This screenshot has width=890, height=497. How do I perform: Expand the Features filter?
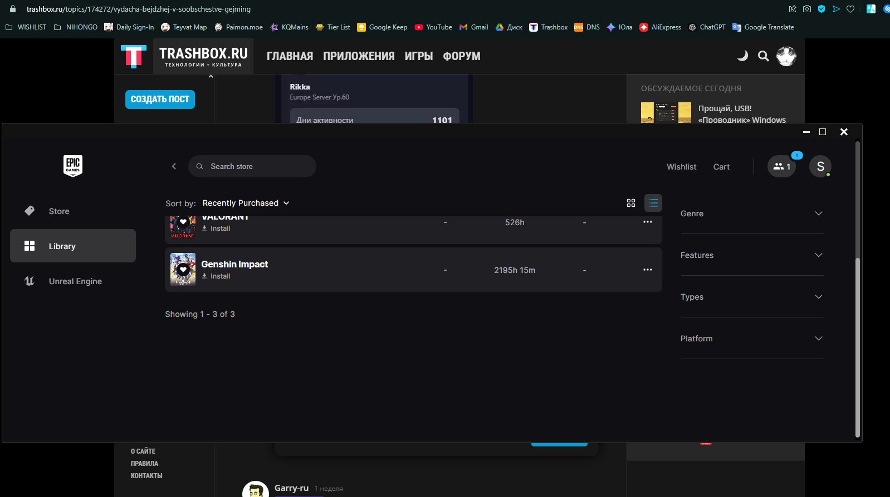pyautogui.click(x=752, y=255)
